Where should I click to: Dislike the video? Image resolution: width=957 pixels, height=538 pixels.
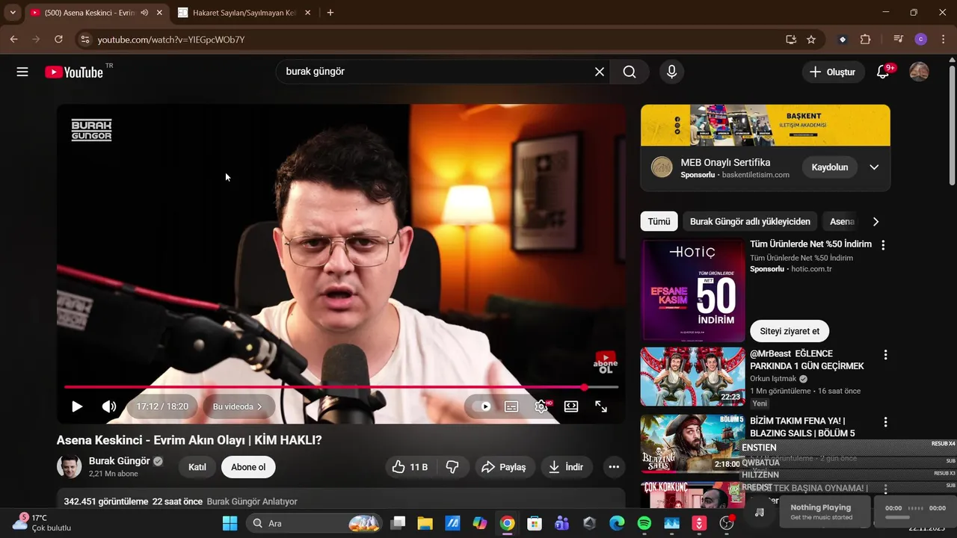pyautogui.click(x=452, y=467)
